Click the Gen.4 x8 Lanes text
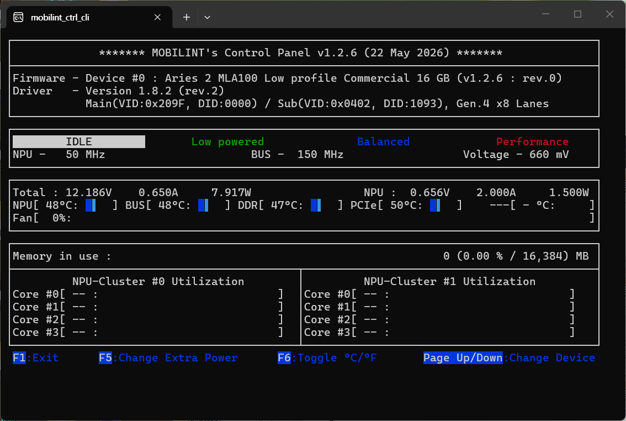The image size is (626, 421). click(502, 104)
